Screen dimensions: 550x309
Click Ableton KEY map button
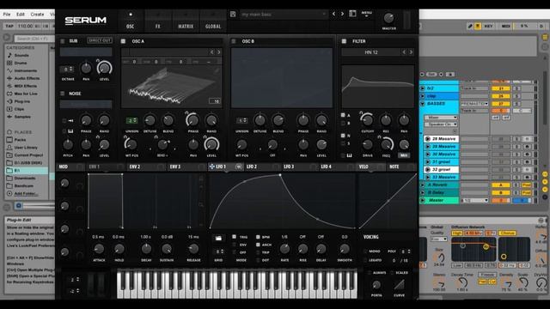click(x=488, y=26)
